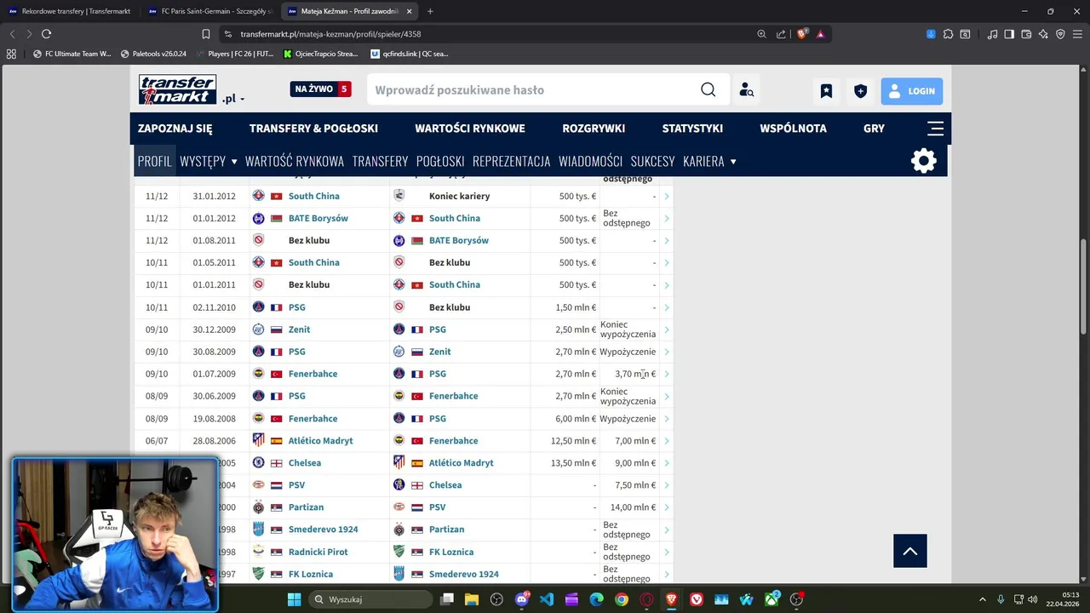Screen dimensions: 1090x613
Task: Expand arrow on Partizan to PSV row
Action: [667, 507]
